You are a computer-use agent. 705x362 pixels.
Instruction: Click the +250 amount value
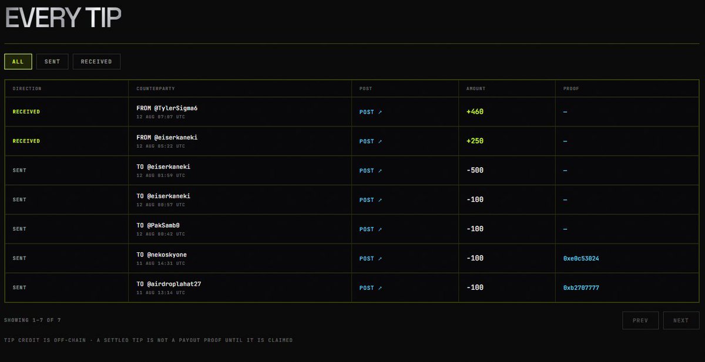(x=475, y=141)
